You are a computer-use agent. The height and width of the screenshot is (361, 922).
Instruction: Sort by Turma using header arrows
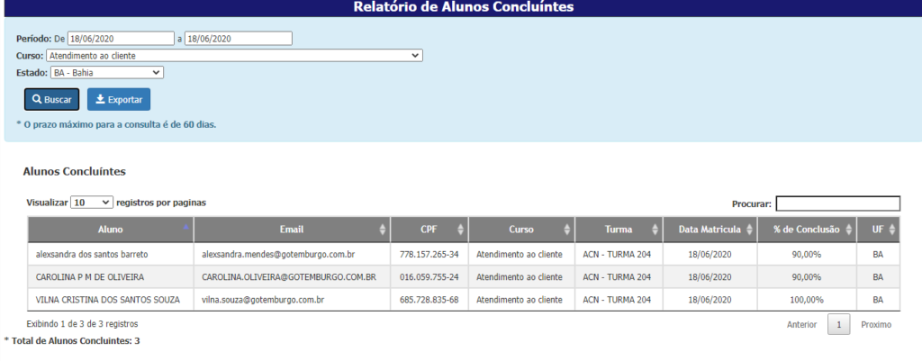pos(655,230)
